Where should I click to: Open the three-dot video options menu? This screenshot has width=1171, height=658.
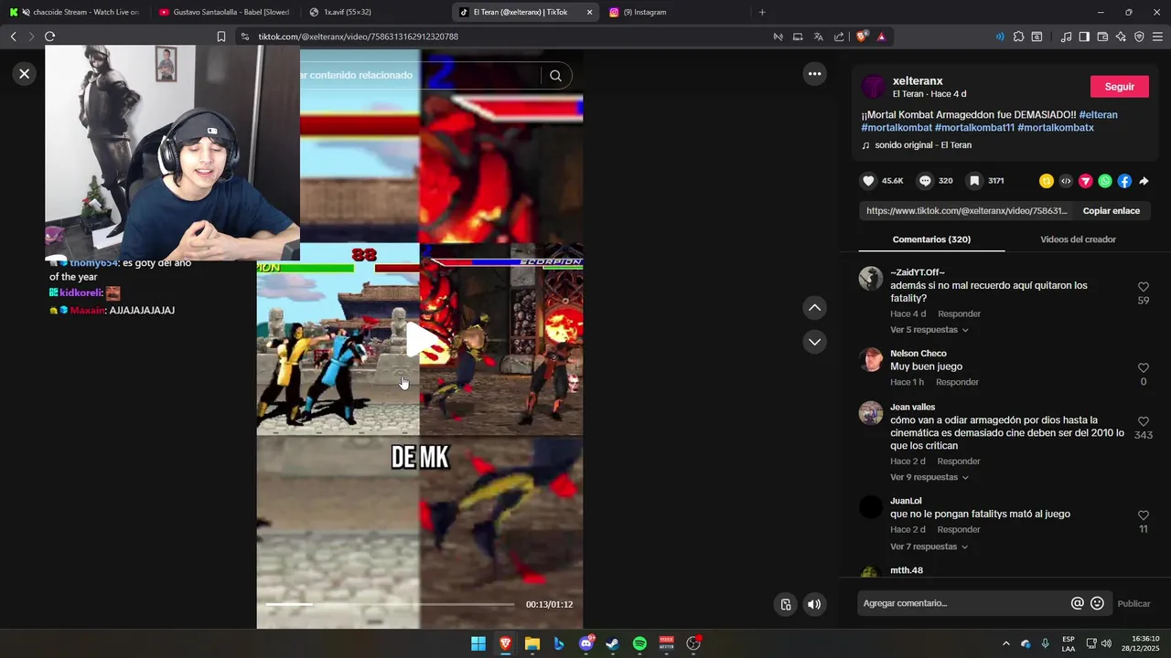814,74
